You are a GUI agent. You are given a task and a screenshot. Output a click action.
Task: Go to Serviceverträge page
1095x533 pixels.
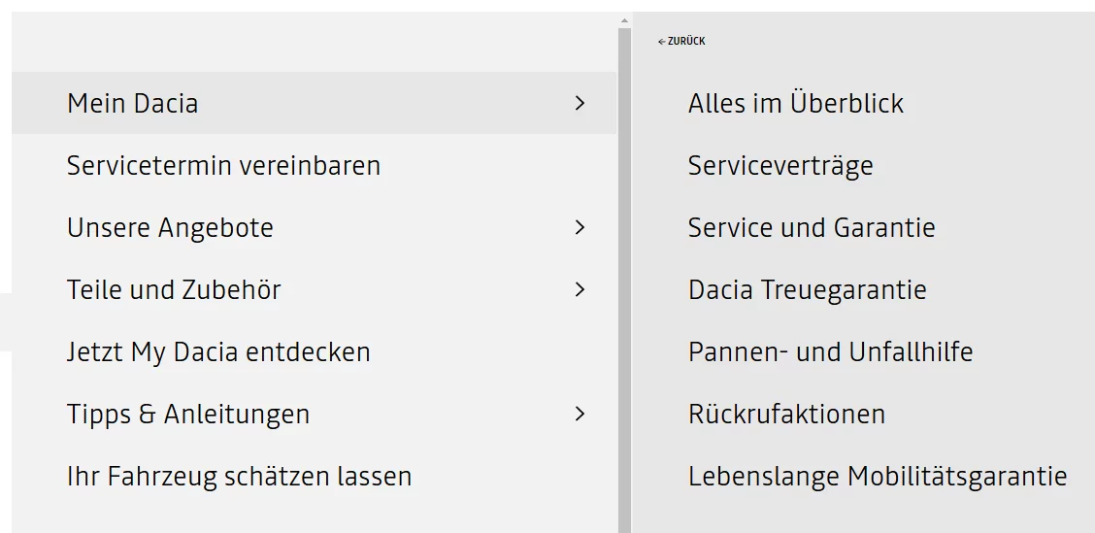click(780, 166)
